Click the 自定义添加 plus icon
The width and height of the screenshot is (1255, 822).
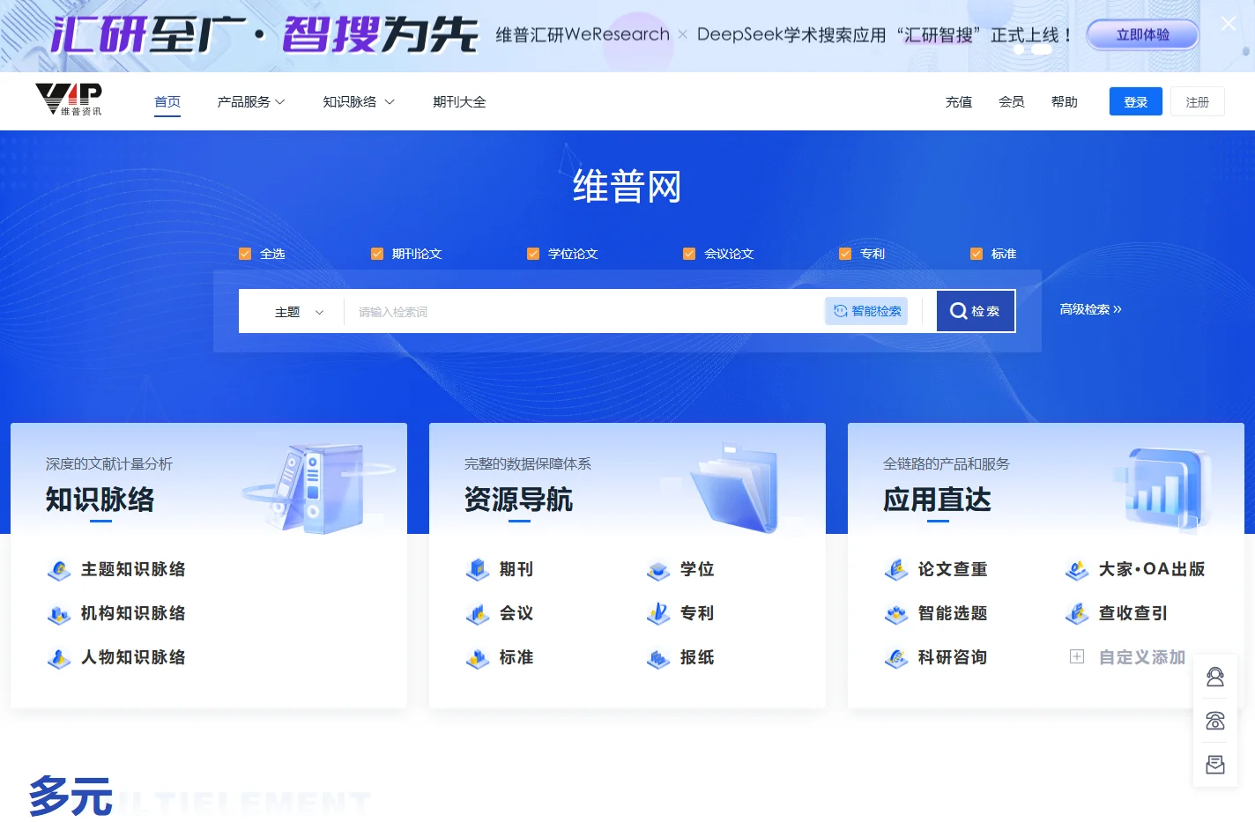(x=1077, y=656)
